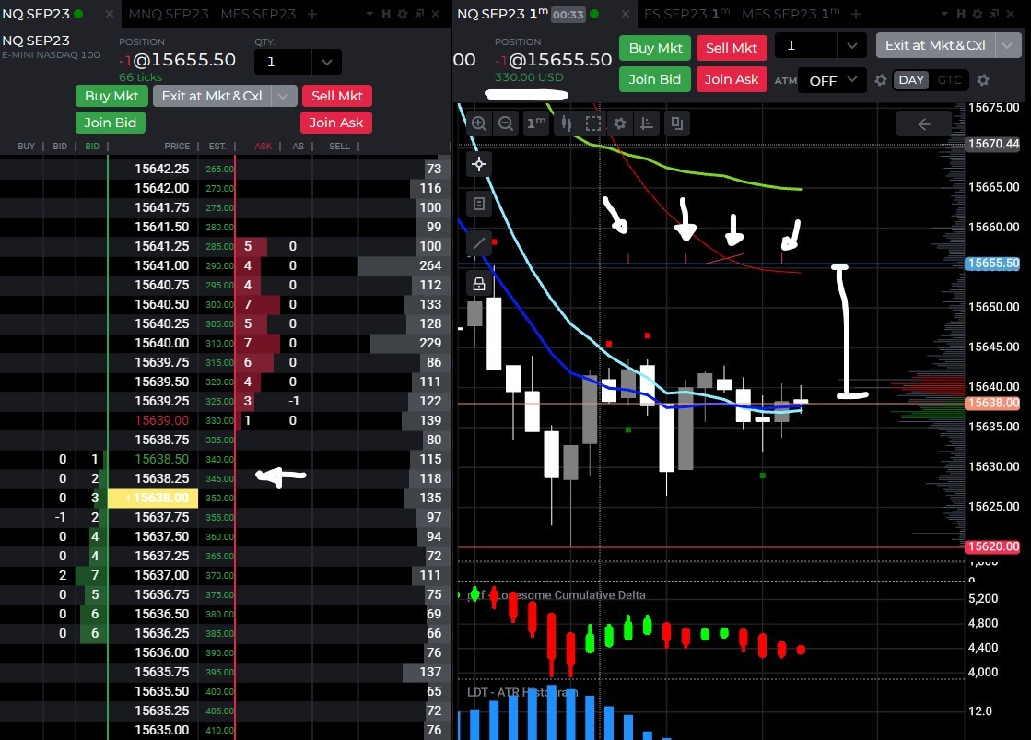Select the trend line drawing tool
This screenshot has height=740, width=1031.
point(479,243)
